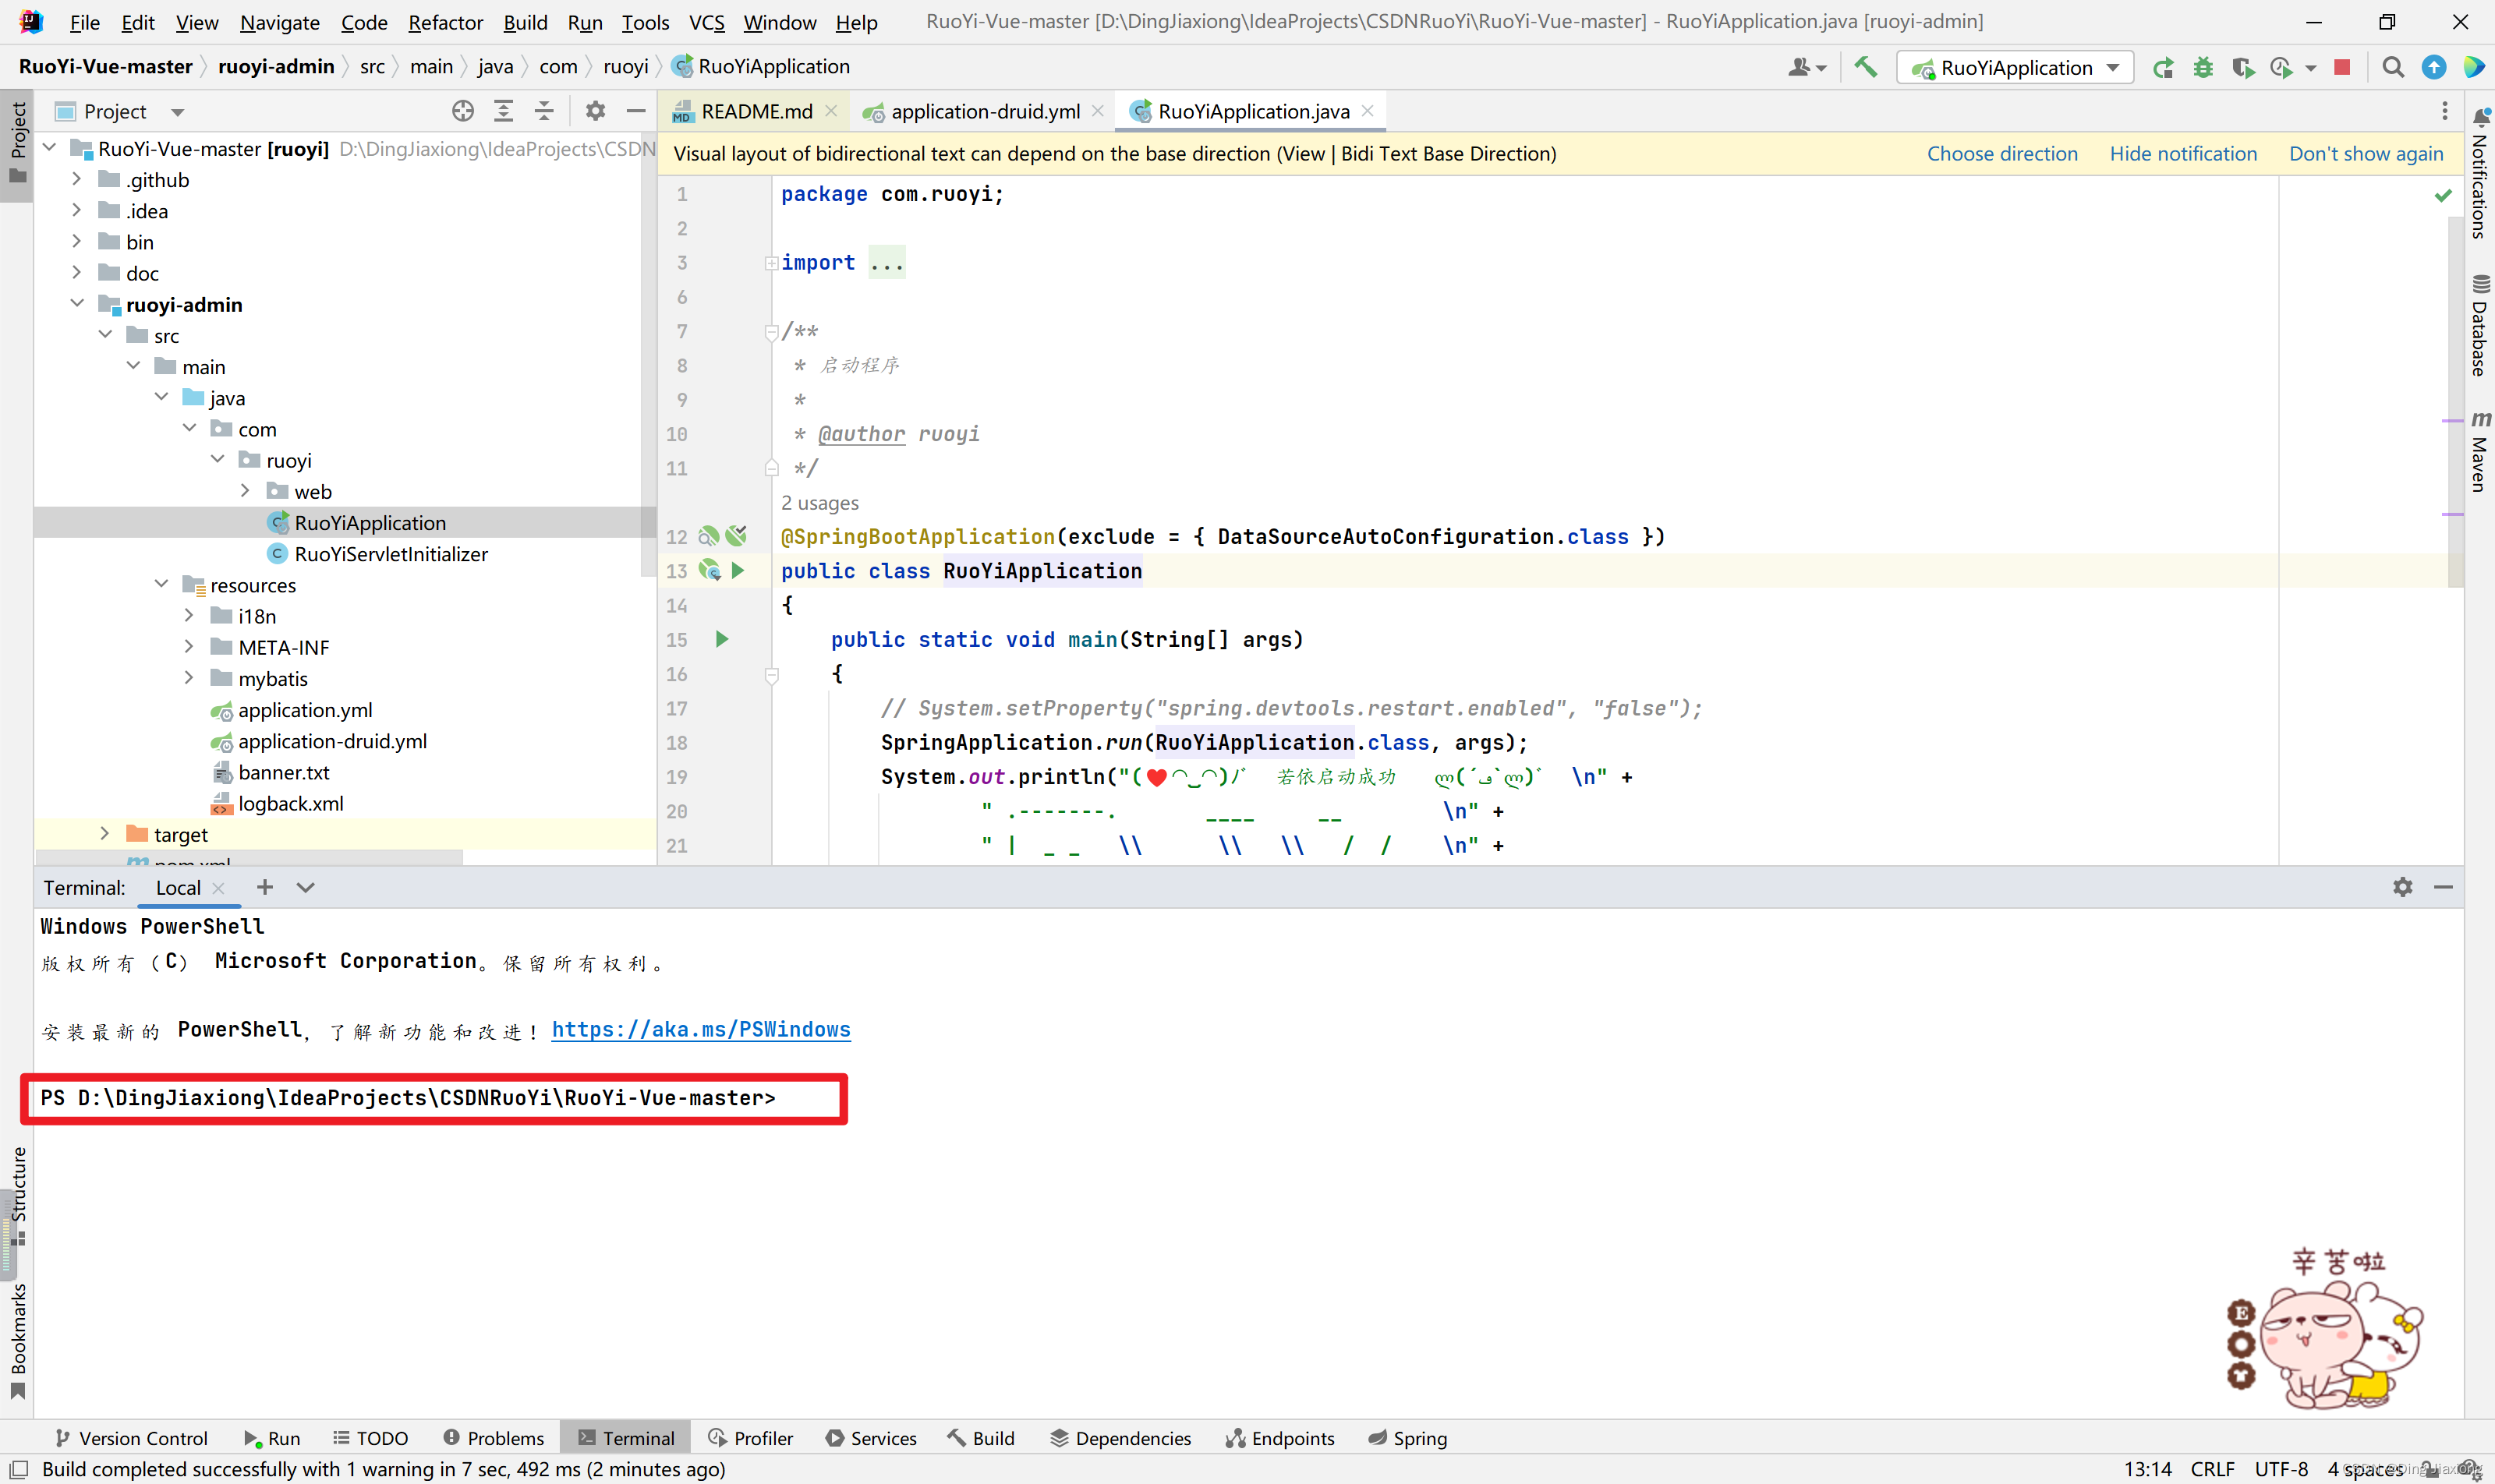Screen dimensions: 2495x1484
Task: Click the Build project hammer icon
Action: (x=1865, y=67)
